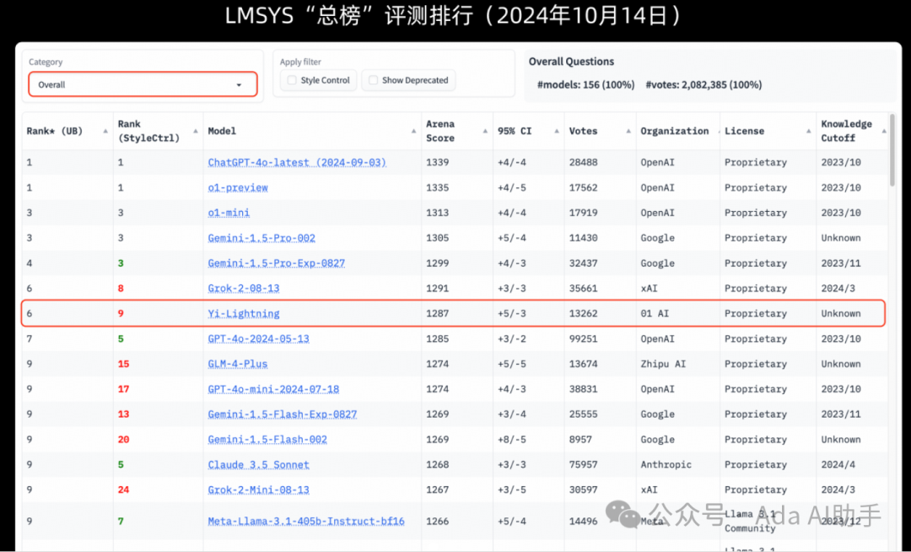Open the GPT-4o-mini-2024-07-18 model link
911x552 pixels.
pyautogui.click(x=273, y=389)
